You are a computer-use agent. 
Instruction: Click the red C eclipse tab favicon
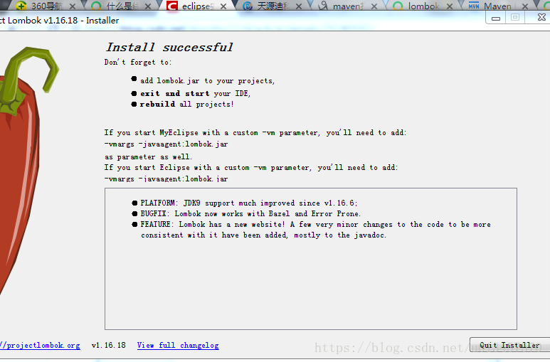point(172,6)
